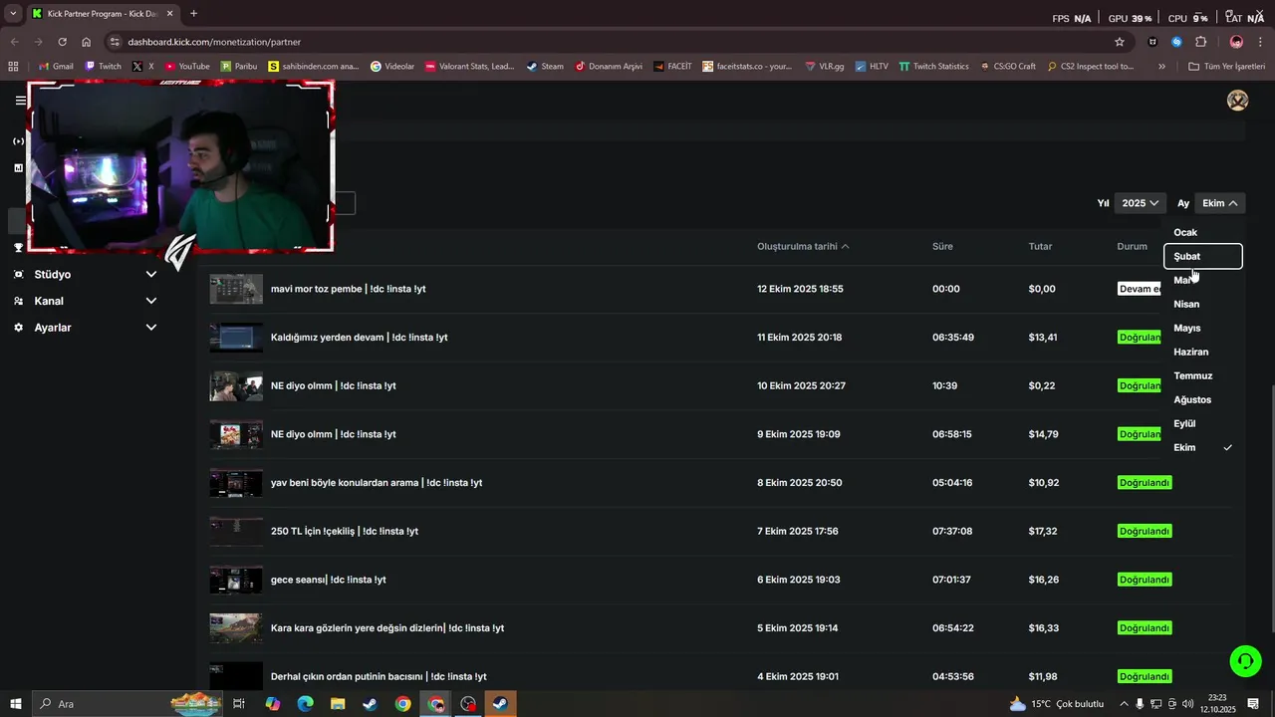
Task: Open Microsoft Edge from the taskbar
Action: (x=305, y=704)
